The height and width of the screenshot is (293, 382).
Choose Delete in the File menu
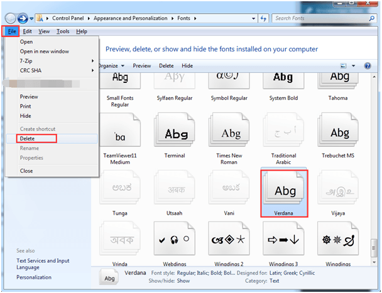click(x=52, y=139)
